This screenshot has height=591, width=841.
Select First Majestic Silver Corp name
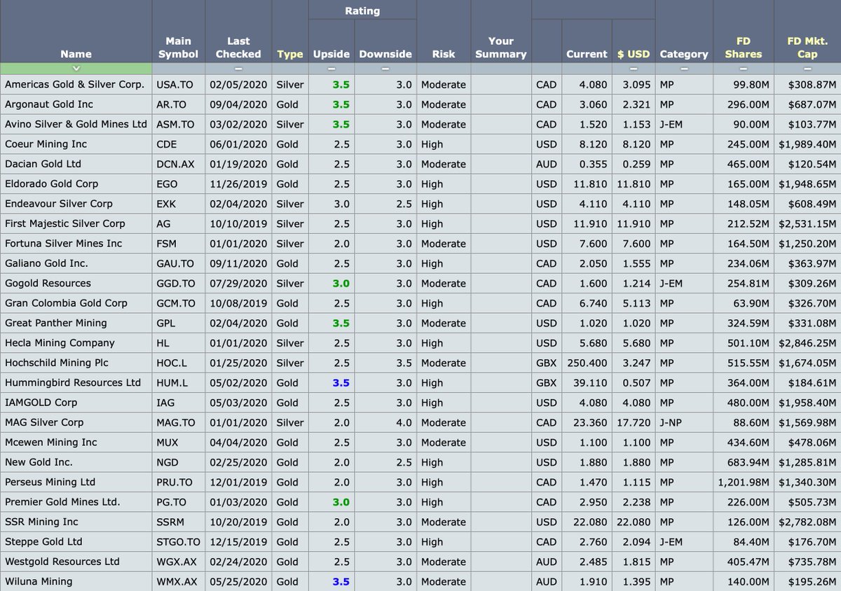65,223
